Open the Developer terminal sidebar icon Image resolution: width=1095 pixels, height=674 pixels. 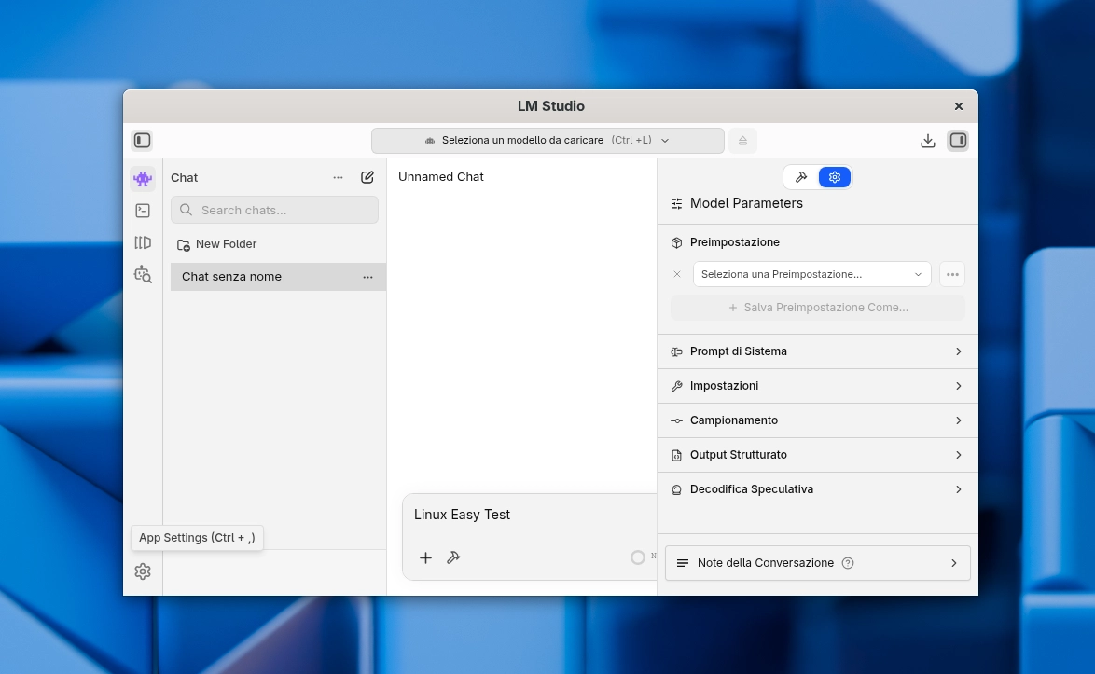[143, 211]
